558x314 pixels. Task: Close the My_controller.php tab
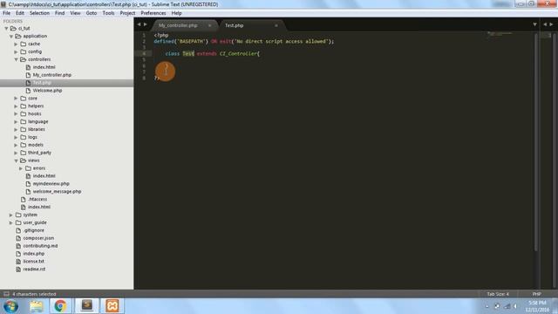(209, 25)
